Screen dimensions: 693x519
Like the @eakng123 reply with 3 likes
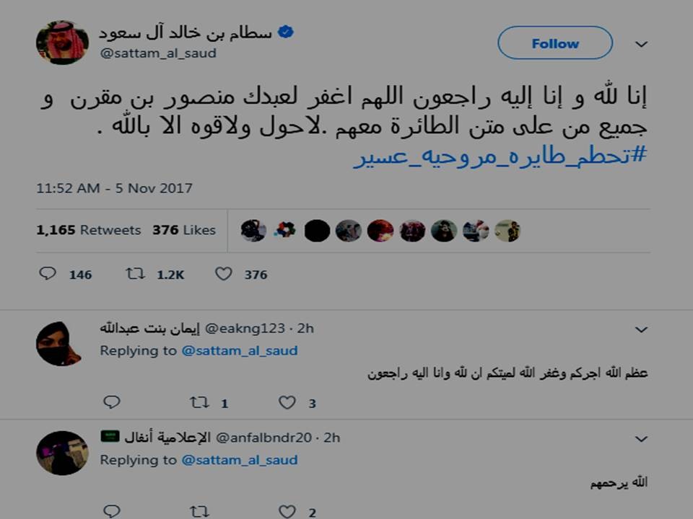[287, 402]
